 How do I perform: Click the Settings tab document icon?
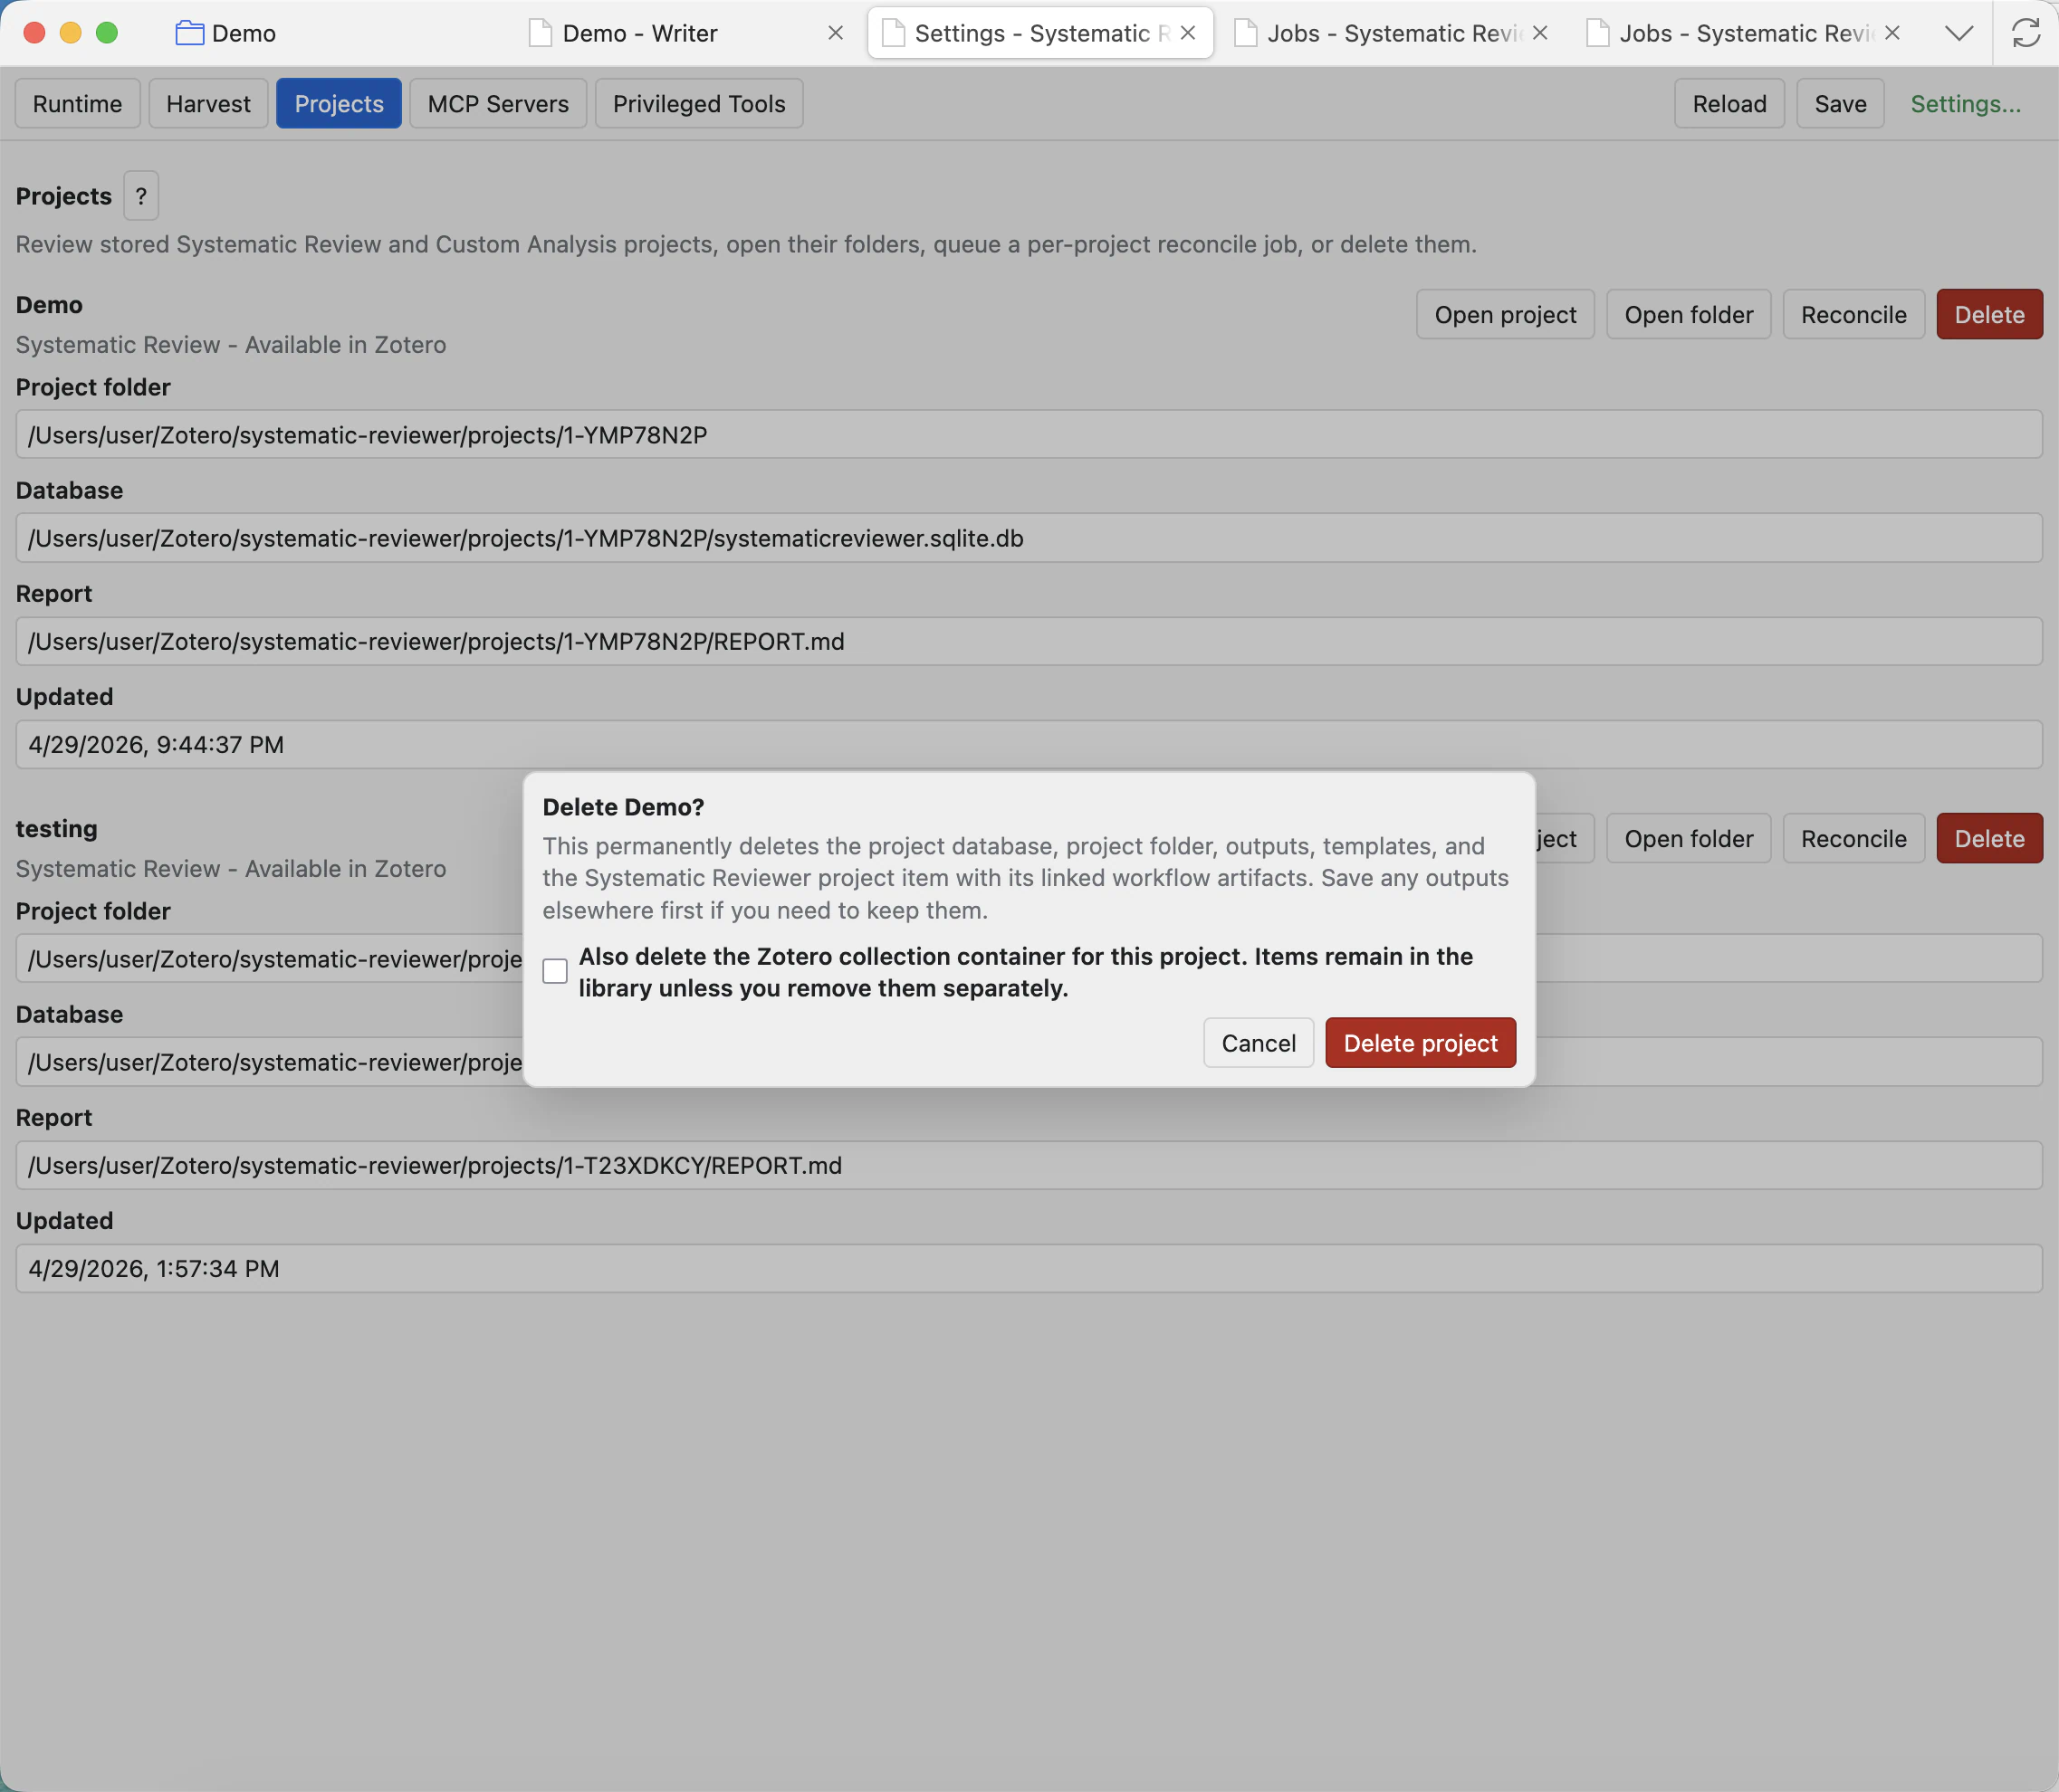click(x=893, y=33)
